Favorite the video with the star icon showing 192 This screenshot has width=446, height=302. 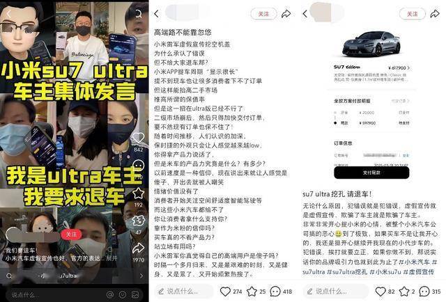(x=139, y=193)
